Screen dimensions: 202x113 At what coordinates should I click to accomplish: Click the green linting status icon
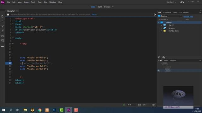(x=124, y=105)
